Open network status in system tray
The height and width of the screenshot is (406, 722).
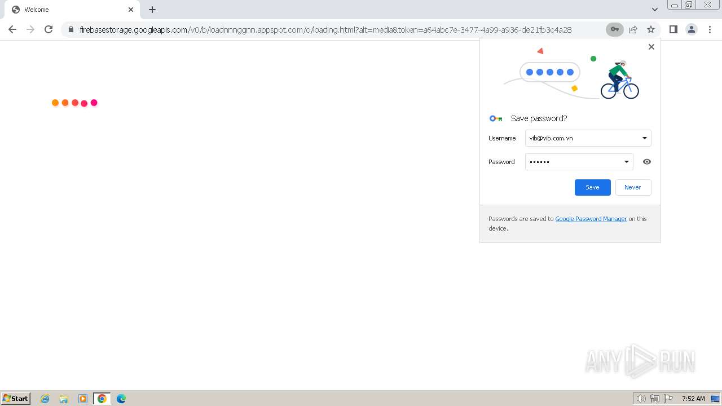coord(655,399)
